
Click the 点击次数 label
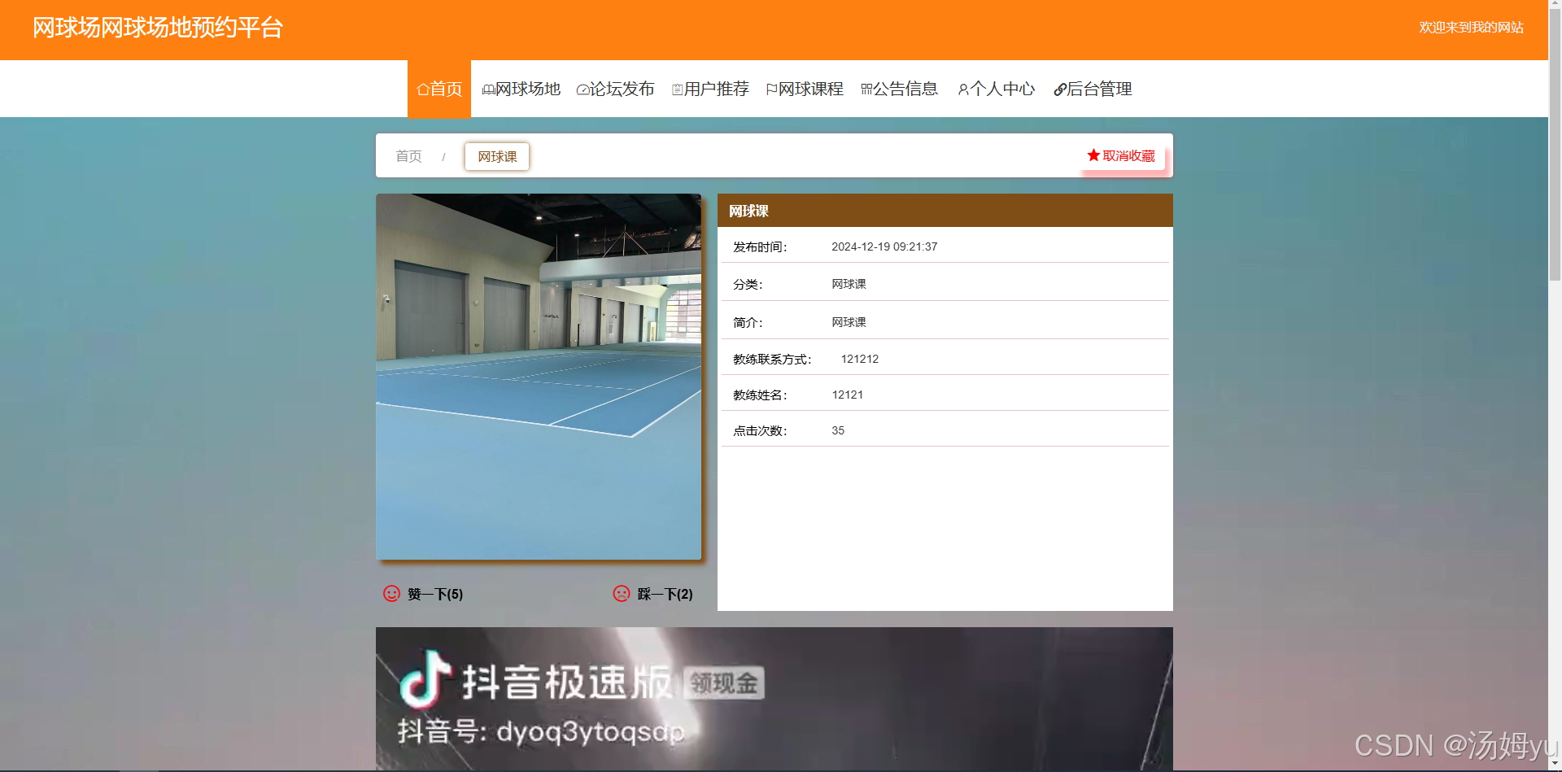pos(760,430)
